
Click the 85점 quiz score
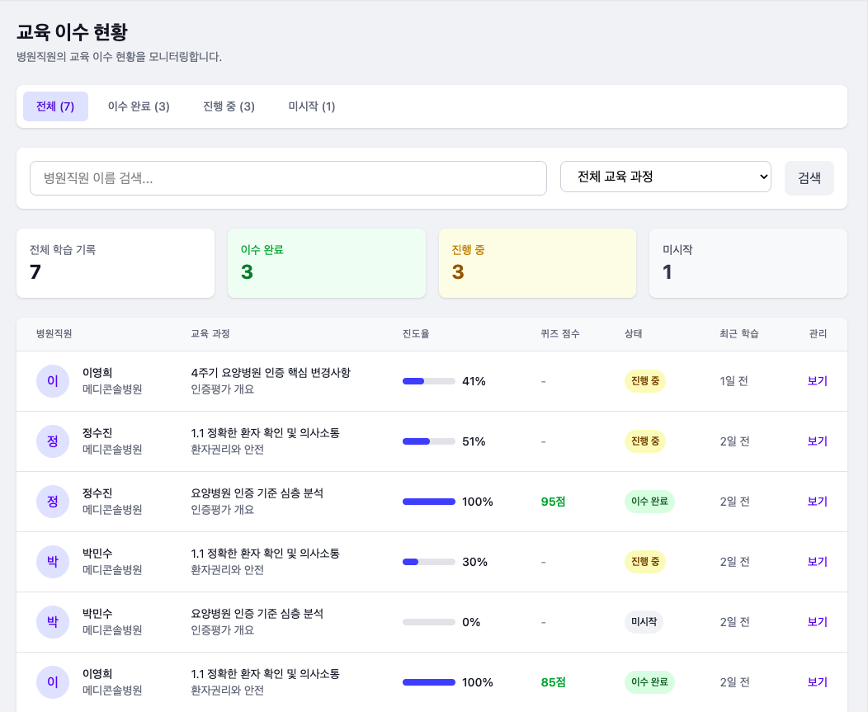[x=552, y=682]
